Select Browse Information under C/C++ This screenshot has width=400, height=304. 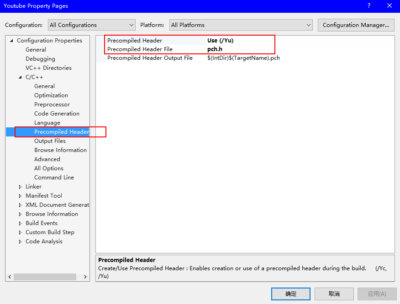pyautogui.click(x=60, y=150)
